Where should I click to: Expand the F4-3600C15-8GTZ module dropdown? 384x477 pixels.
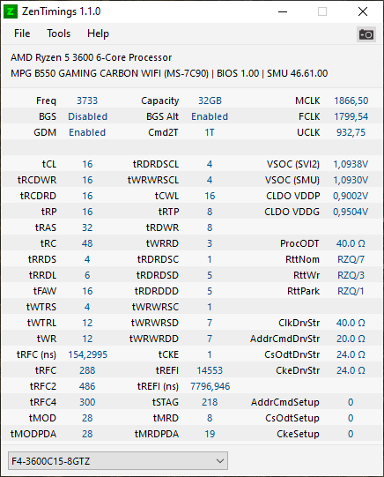coord(118,461)
